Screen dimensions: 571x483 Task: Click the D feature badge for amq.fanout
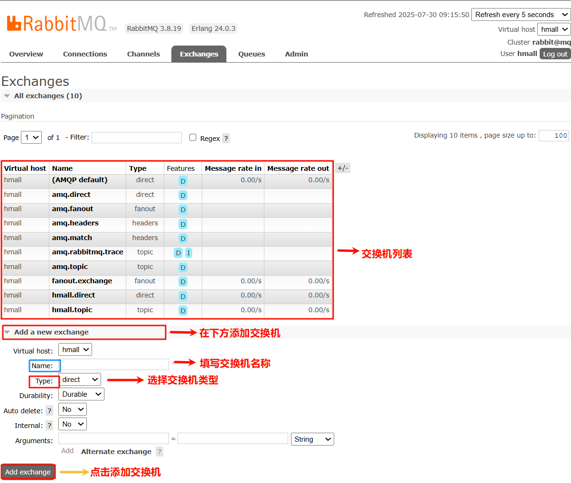[x=183, y=210]
